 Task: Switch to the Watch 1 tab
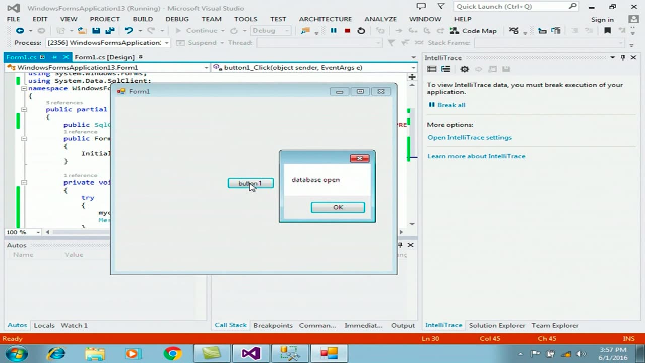click(74, 325)
